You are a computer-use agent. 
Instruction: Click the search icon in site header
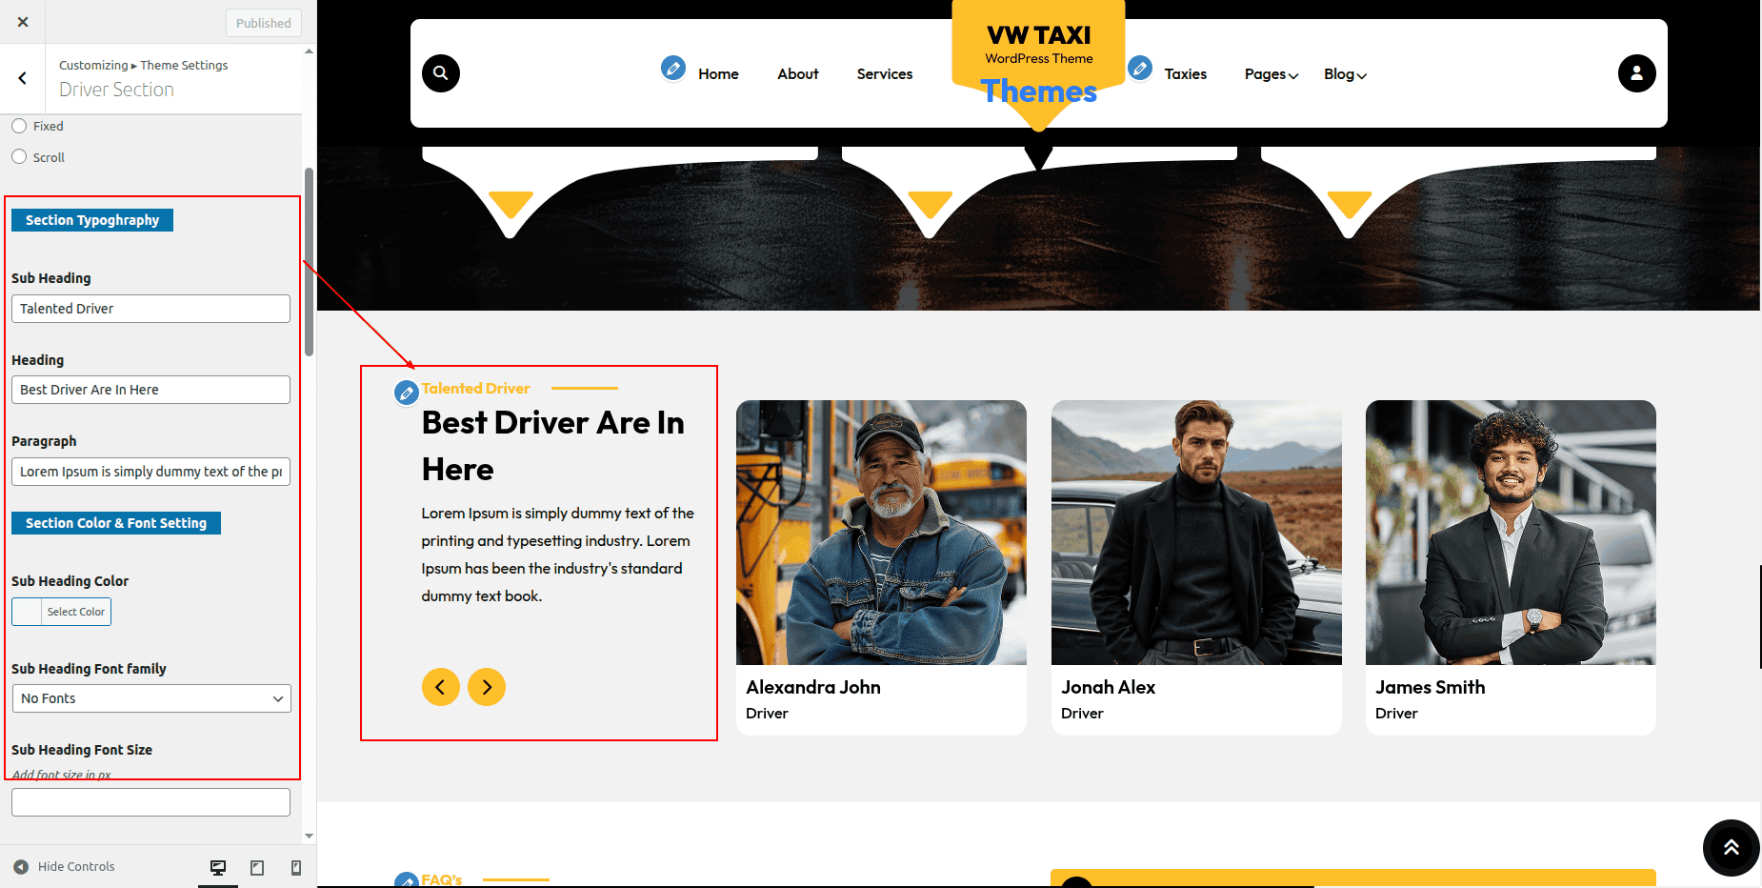click(x=440, y=73)
